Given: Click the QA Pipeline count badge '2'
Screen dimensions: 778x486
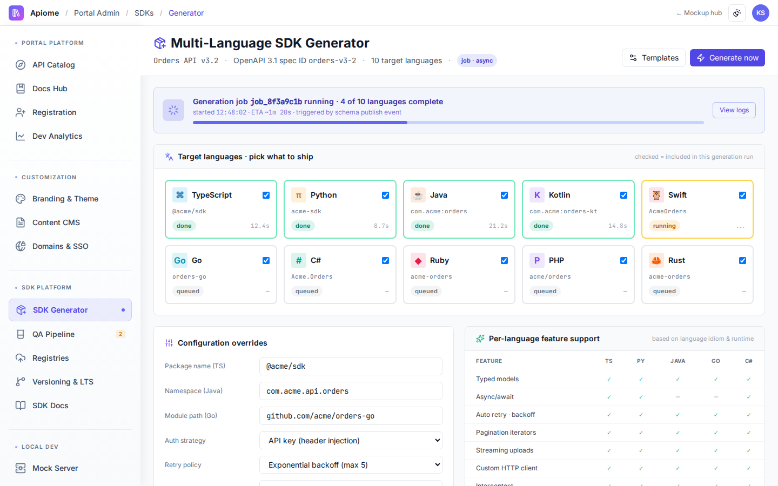Looking at the screenshot, I should coord(120,334).
